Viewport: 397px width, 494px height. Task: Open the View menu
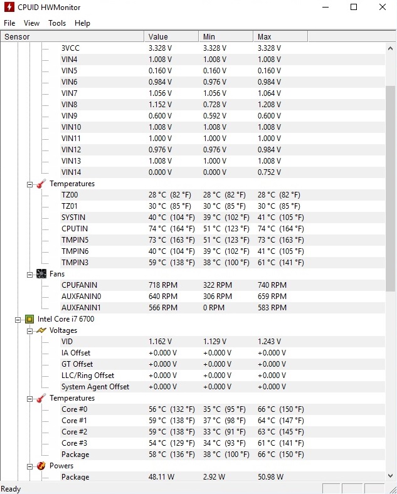click(x=31, y=23)
